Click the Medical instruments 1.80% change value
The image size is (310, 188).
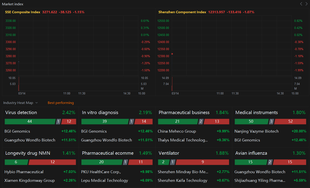(299, 112)
